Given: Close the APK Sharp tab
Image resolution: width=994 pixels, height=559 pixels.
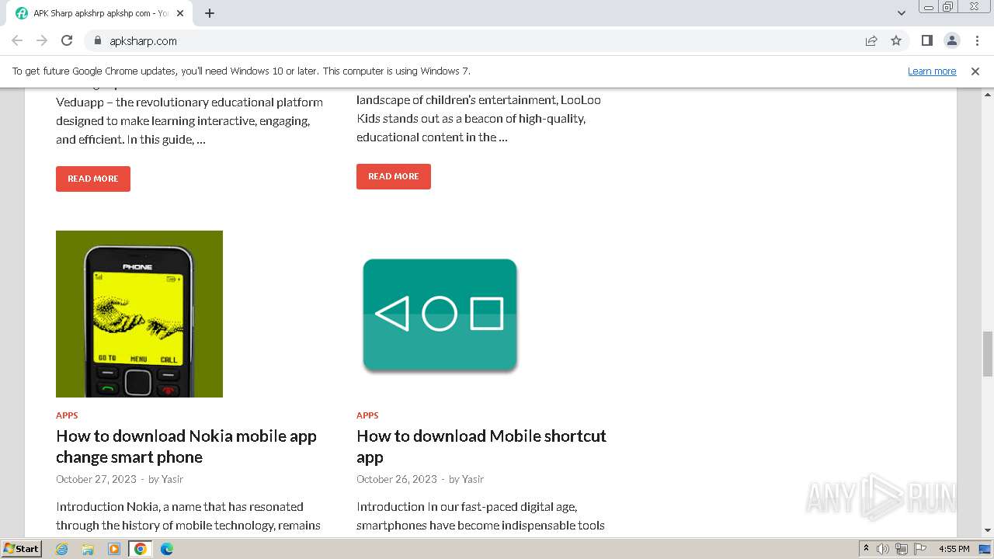Looking at the screenshot, I should click(181, 13).
